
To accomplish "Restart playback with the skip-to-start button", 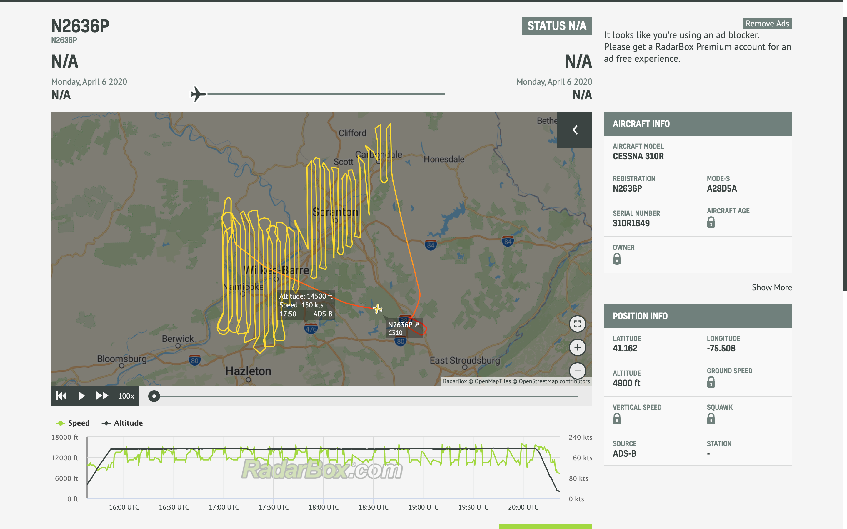I will click(61, 396).
